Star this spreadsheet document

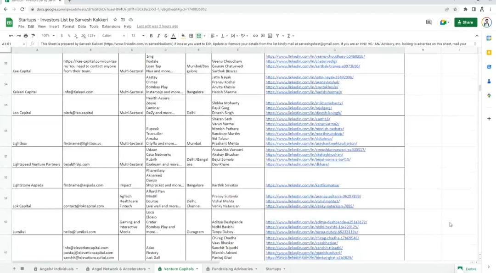pyautogui.click(x=115, y=20)
